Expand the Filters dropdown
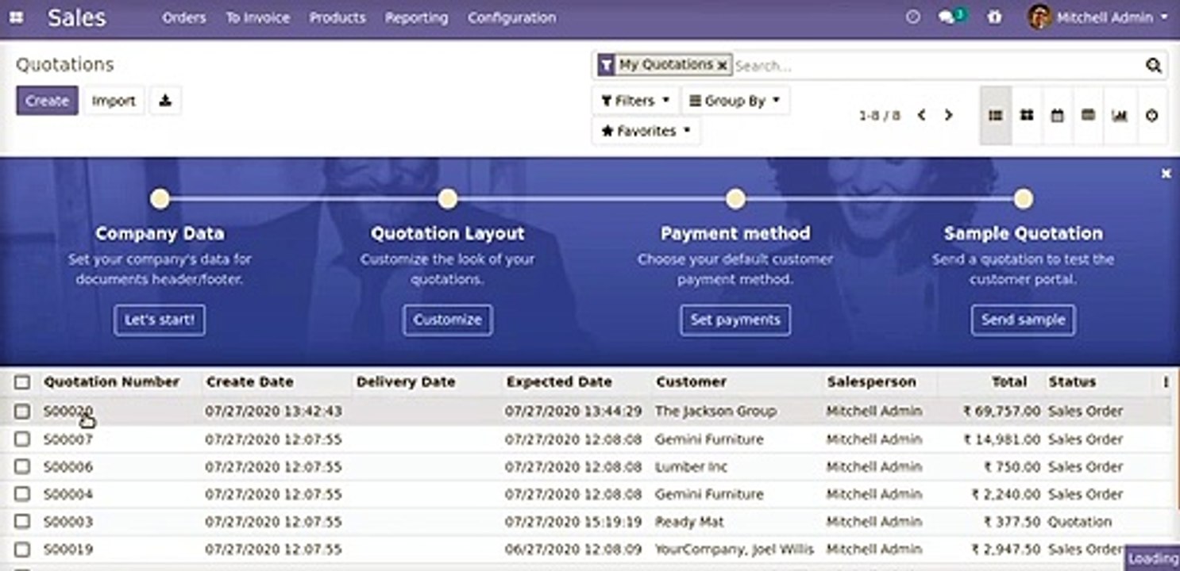The image size is (1180, 571). (635, 101)
